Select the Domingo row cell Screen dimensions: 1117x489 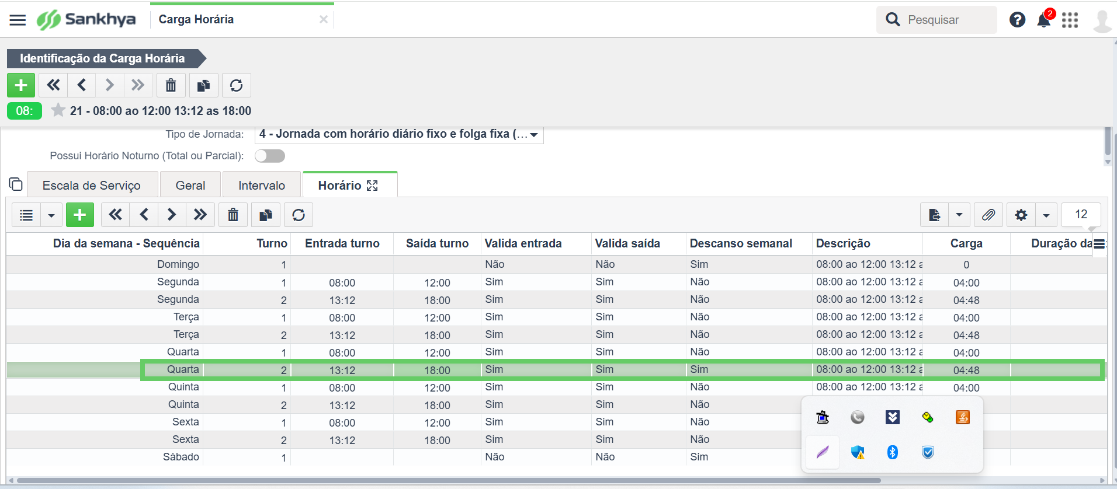point(178,264)
